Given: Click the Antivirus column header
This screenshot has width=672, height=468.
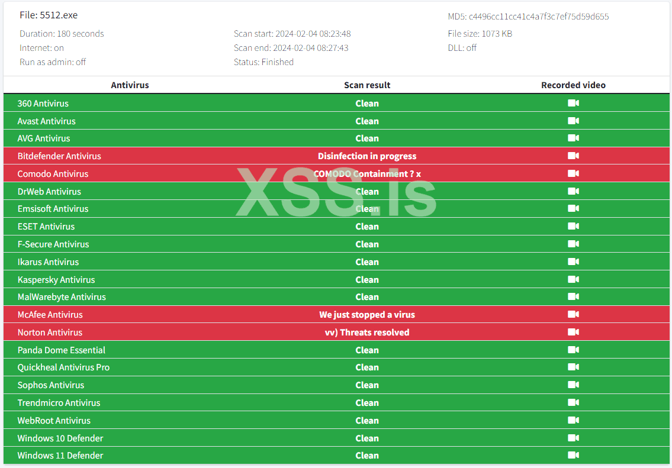Looking at the screenshot, I should point(130,85).
